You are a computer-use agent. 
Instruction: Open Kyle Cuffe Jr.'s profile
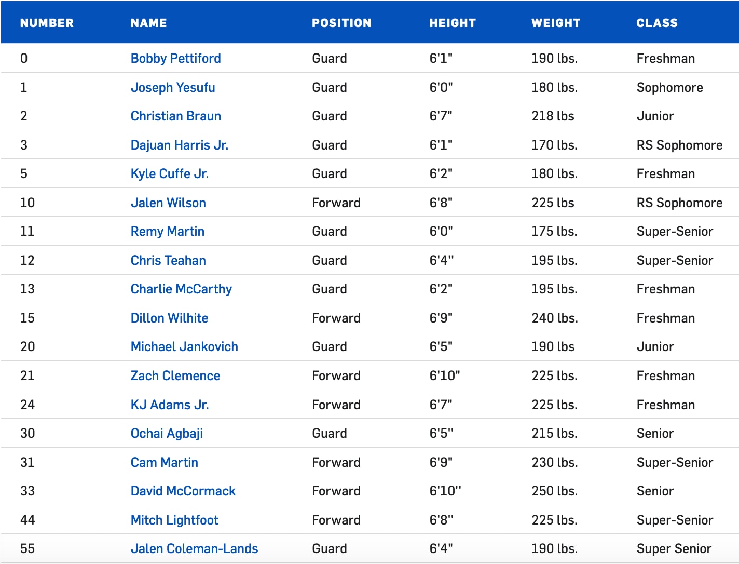pos(169,173)
